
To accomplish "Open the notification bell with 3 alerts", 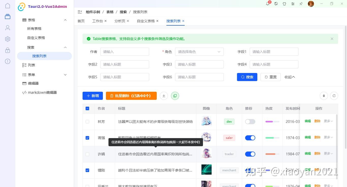I will [x=267, y=4].
